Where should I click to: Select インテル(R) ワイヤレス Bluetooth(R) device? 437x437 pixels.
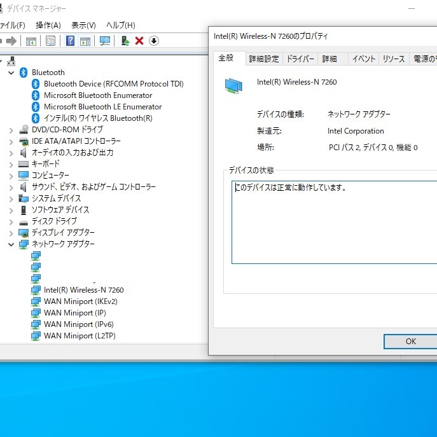98,118
